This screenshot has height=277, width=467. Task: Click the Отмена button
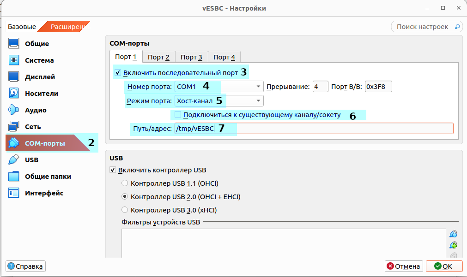(x=404, y=266)
